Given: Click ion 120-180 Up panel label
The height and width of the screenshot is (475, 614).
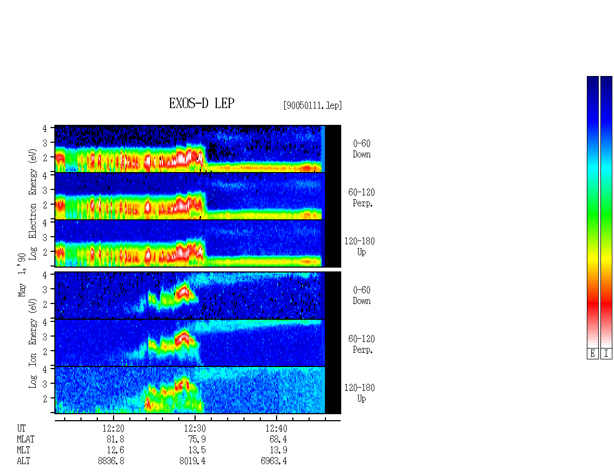Looking at the screenshot, I should point(360,393).
